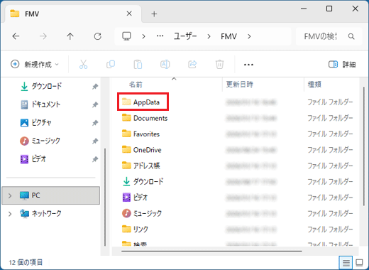Click the search magnifier icon
This screenshot has height=270, width=369.
(x=351, y=36)
